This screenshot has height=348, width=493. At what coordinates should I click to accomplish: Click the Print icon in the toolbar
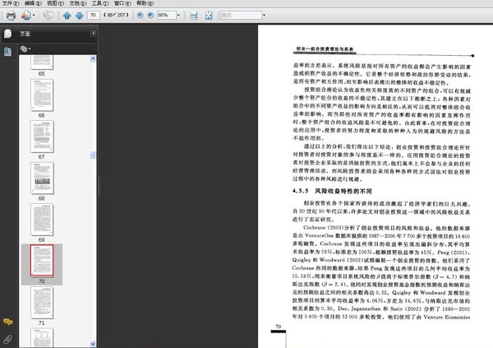pyautogui.click(x=10, y=15)
